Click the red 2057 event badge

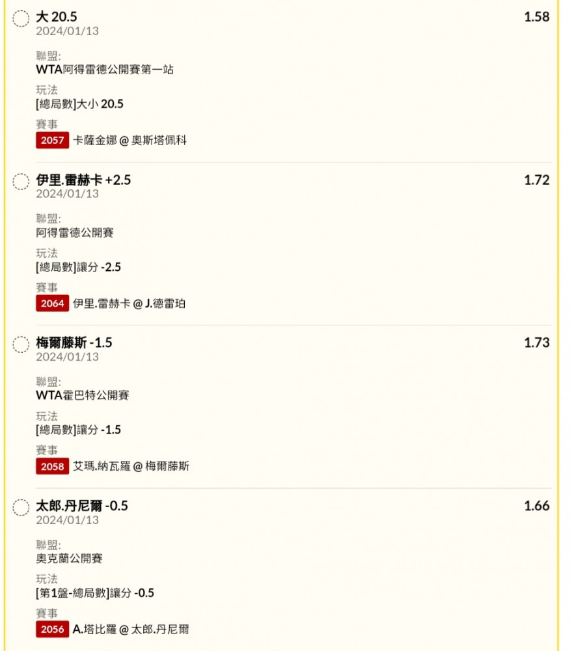[52, 140]
